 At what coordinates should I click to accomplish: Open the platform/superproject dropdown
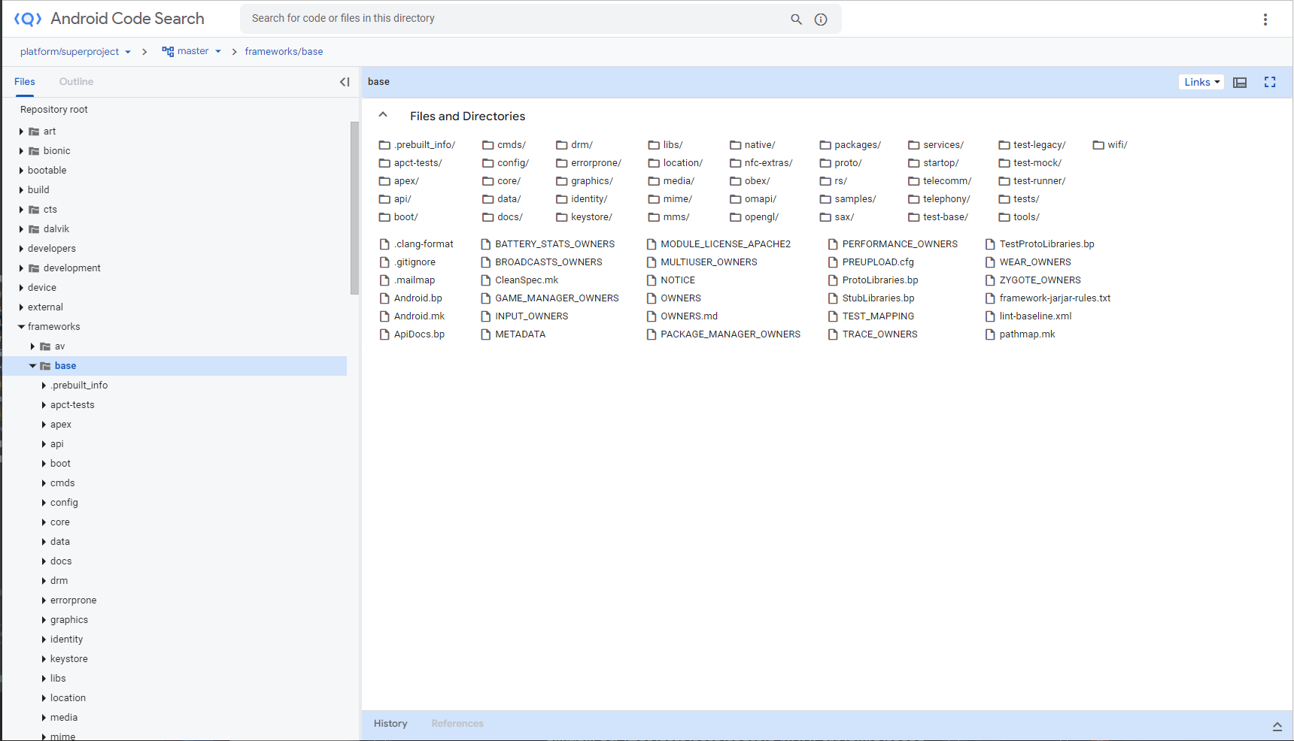75,52
